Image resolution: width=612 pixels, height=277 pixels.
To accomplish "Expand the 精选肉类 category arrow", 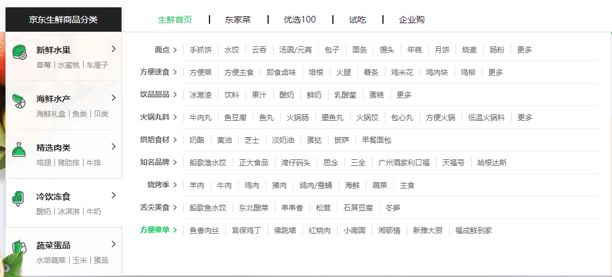I will [114, 146].
